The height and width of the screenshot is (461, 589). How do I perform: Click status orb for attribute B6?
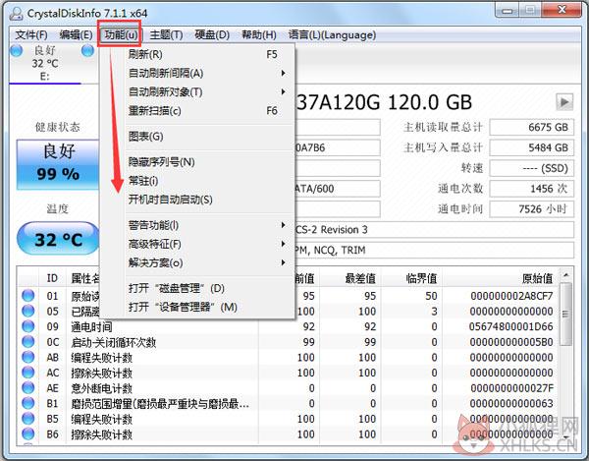[x=28, y=434]
